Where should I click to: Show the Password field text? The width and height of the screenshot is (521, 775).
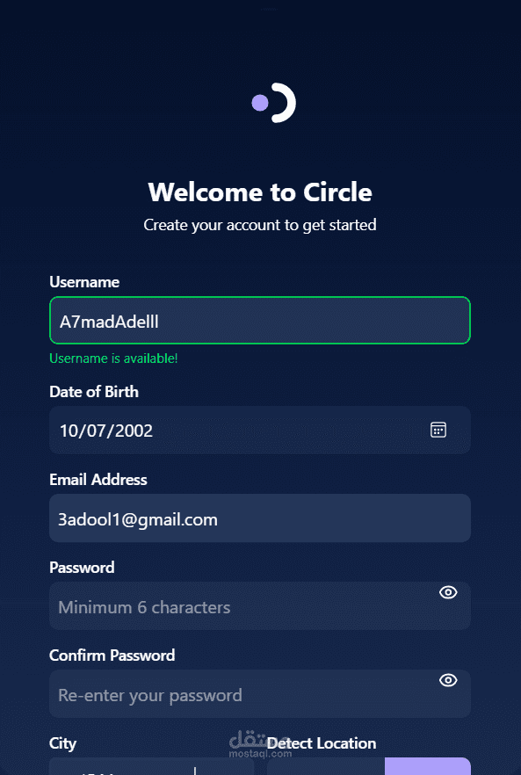[x=448, y=592]
